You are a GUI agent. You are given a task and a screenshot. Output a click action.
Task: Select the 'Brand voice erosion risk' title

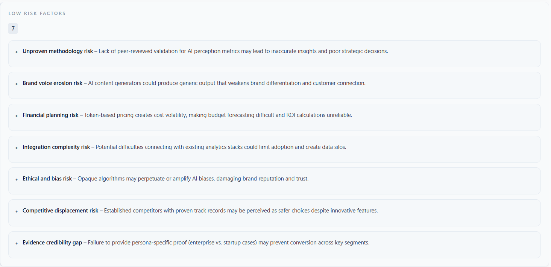(x=52, y=83)
